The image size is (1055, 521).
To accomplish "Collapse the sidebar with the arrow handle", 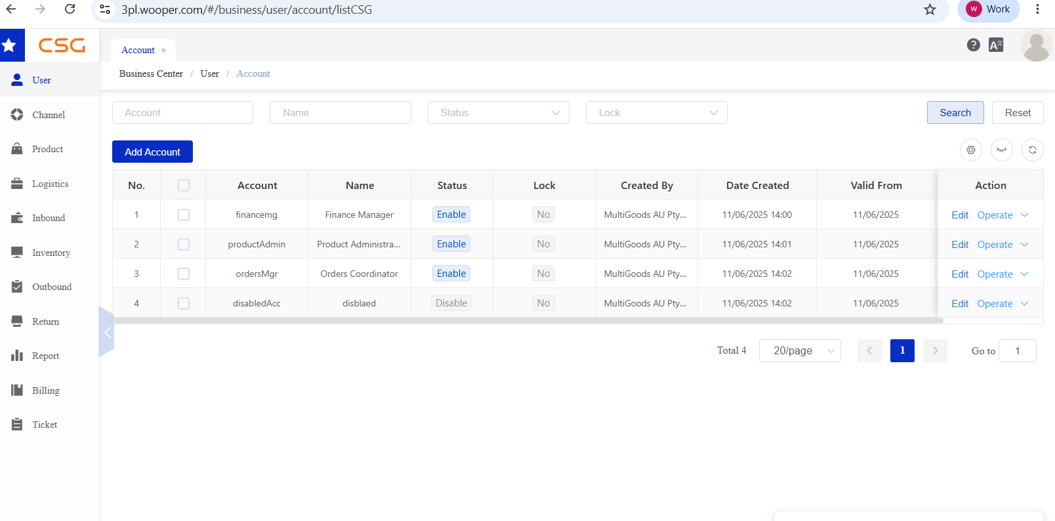I will coord(106,332).
